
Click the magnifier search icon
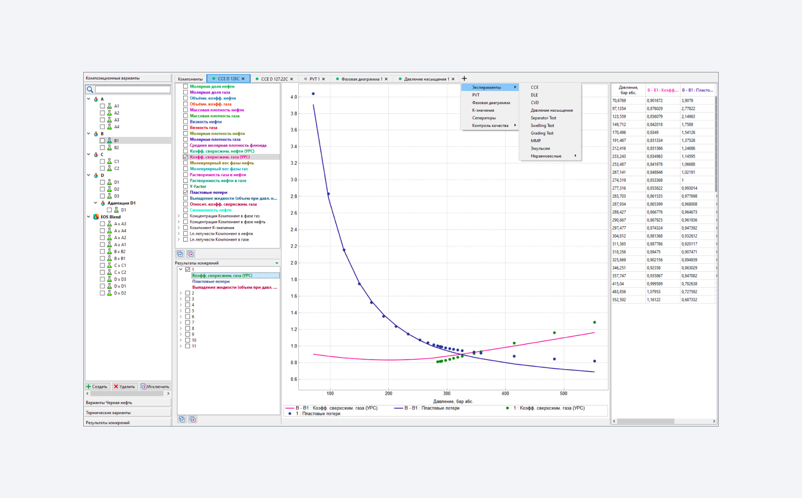coord(89,89)
